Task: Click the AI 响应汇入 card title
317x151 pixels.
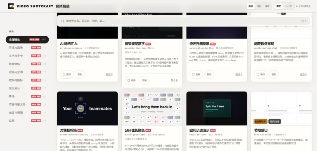Action: pos(69,43)
